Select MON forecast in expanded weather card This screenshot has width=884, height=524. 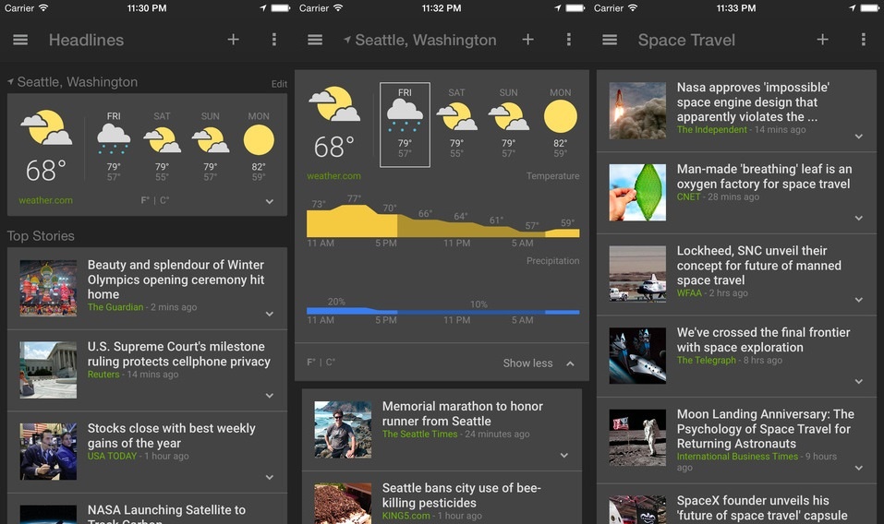pos(560,120)
